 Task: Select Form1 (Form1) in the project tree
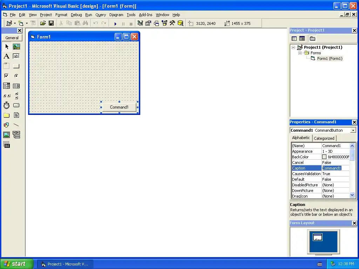[330, 58]
